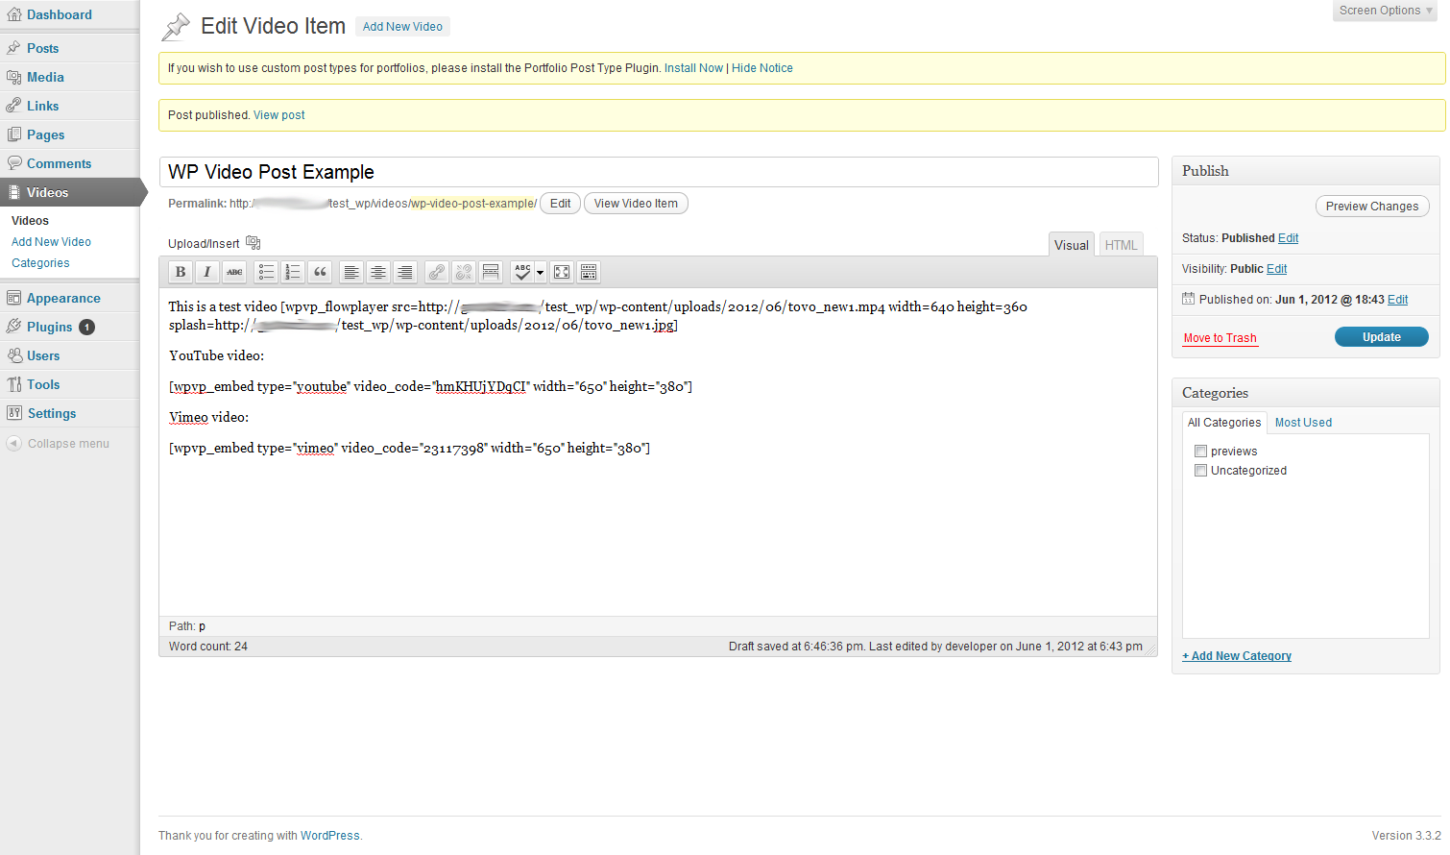Image resolution: width=1450 pixels, height=855 pixels.
Task: Open the Categories submenu item
Action: (x=40, y=263)
